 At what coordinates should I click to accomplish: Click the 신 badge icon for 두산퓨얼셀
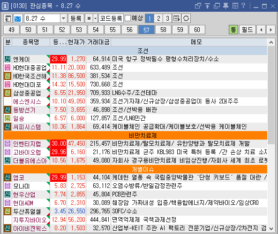pyautogui.click(x=8, y=211)
